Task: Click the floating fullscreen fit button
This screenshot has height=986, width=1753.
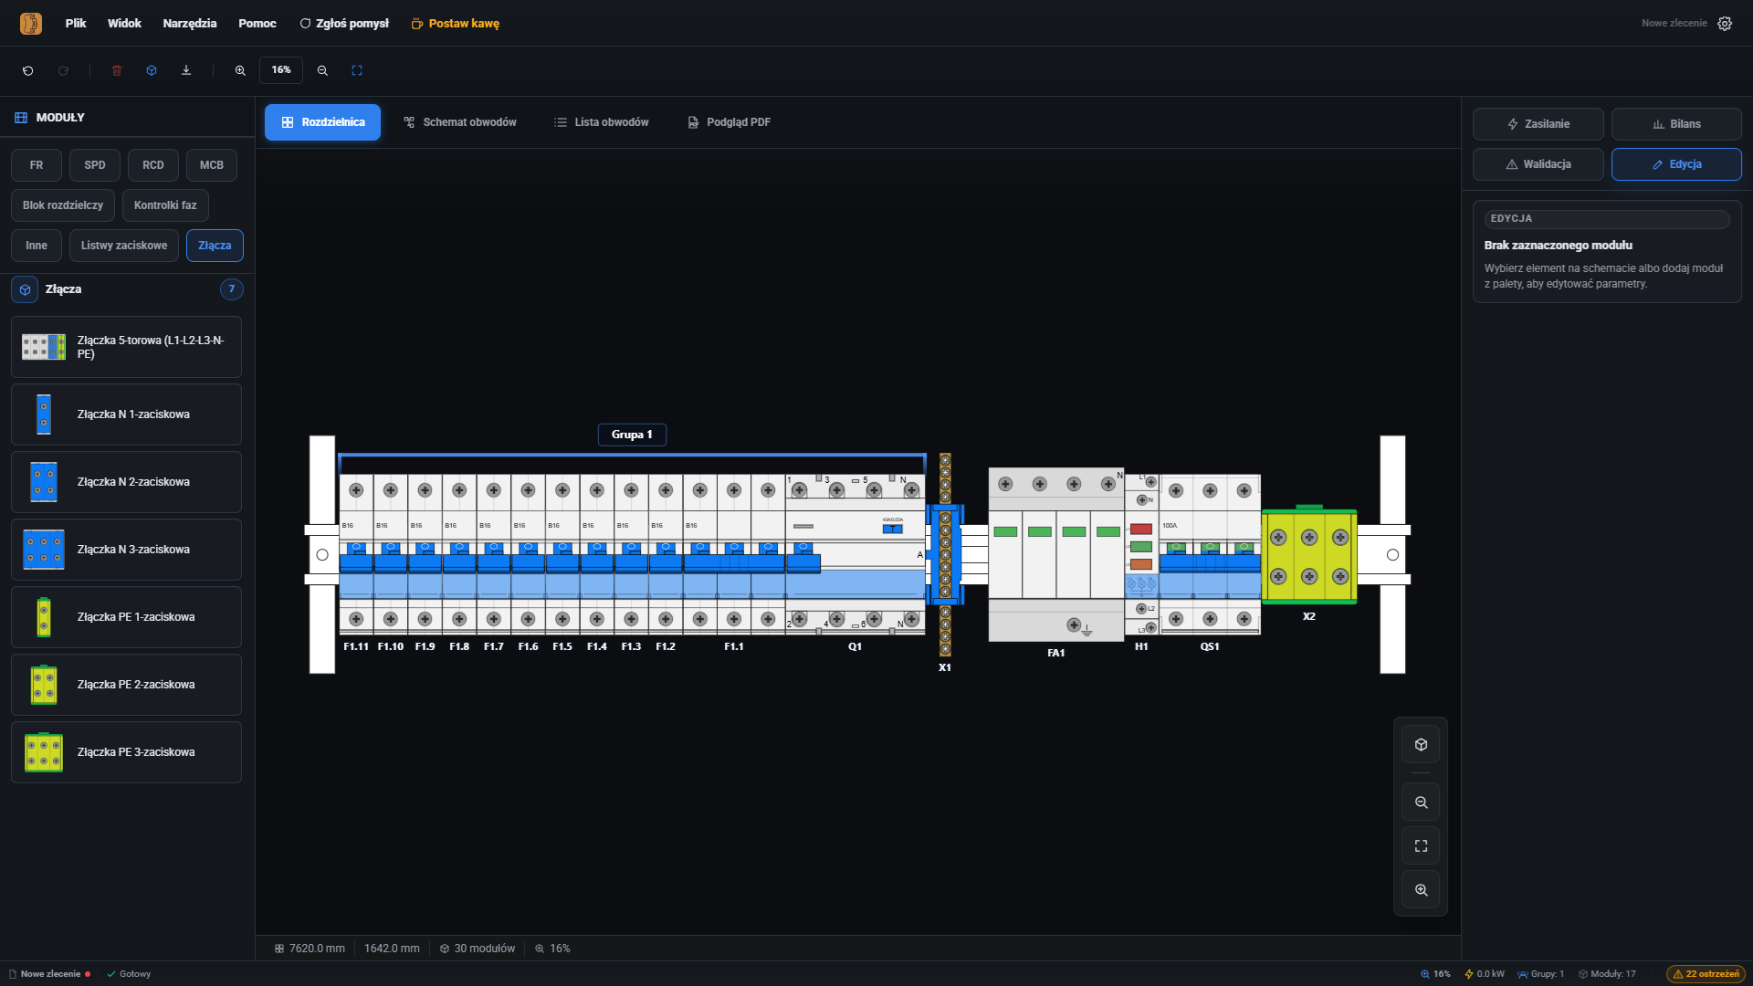Action: point(1421,846)
